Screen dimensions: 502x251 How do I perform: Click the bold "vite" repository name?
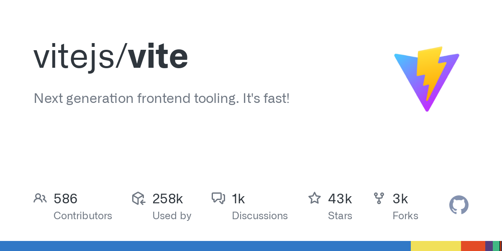point(158,57)
